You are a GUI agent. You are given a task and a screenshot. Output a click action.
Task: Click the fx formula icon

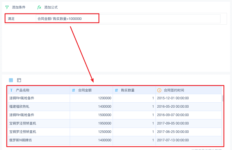coord(39,7)
